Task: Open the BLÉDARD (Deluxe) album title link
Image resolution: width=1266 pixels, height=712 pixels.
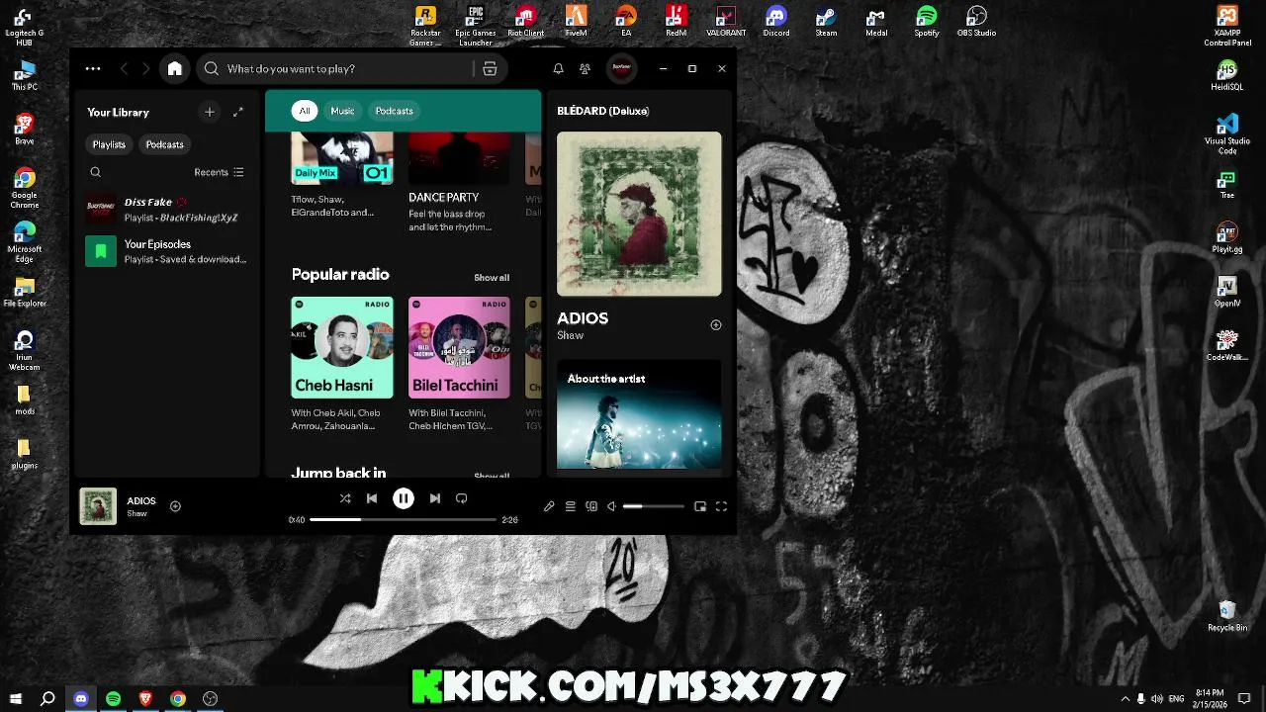Action: click(603, 111)
